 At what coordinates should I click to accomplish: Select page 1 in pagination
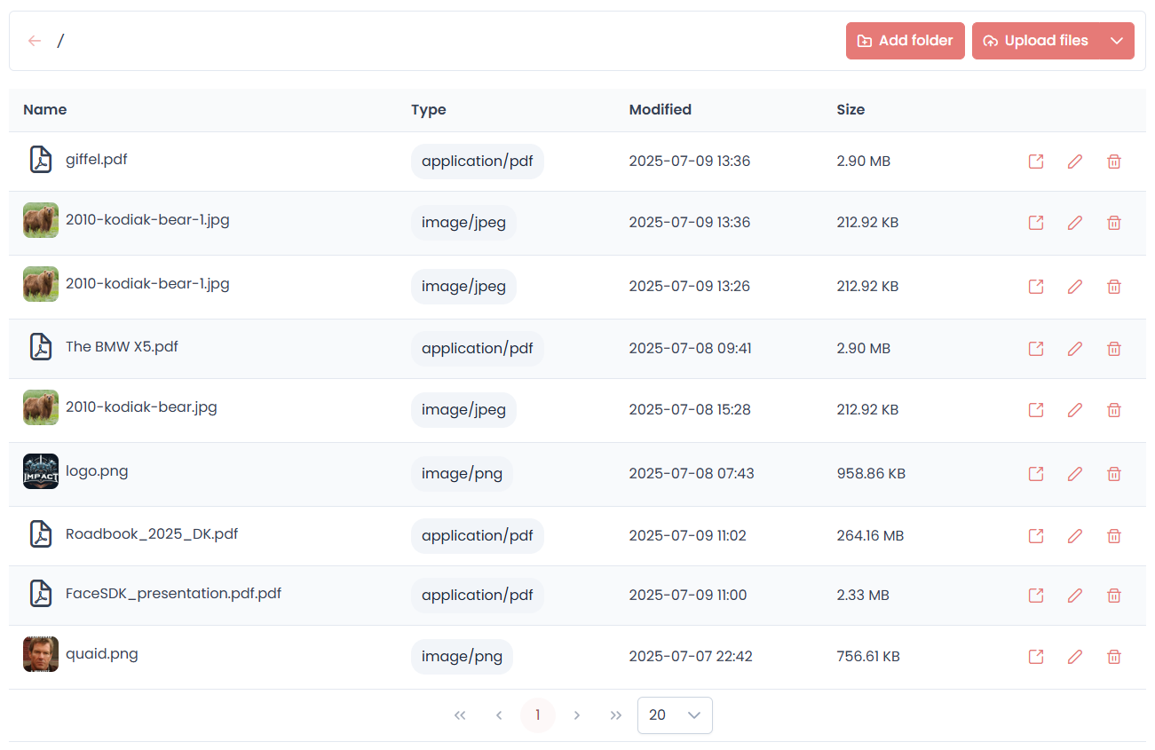[x=537, y=715]
